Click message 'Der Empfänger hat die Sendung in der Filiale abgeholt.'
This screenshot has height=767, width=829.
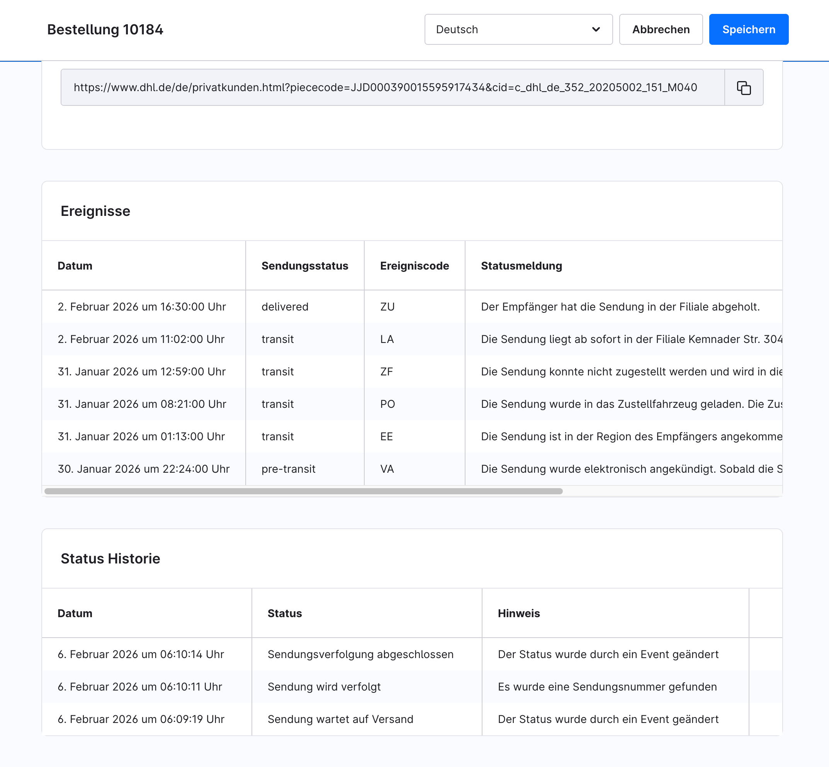click(620, 307)
